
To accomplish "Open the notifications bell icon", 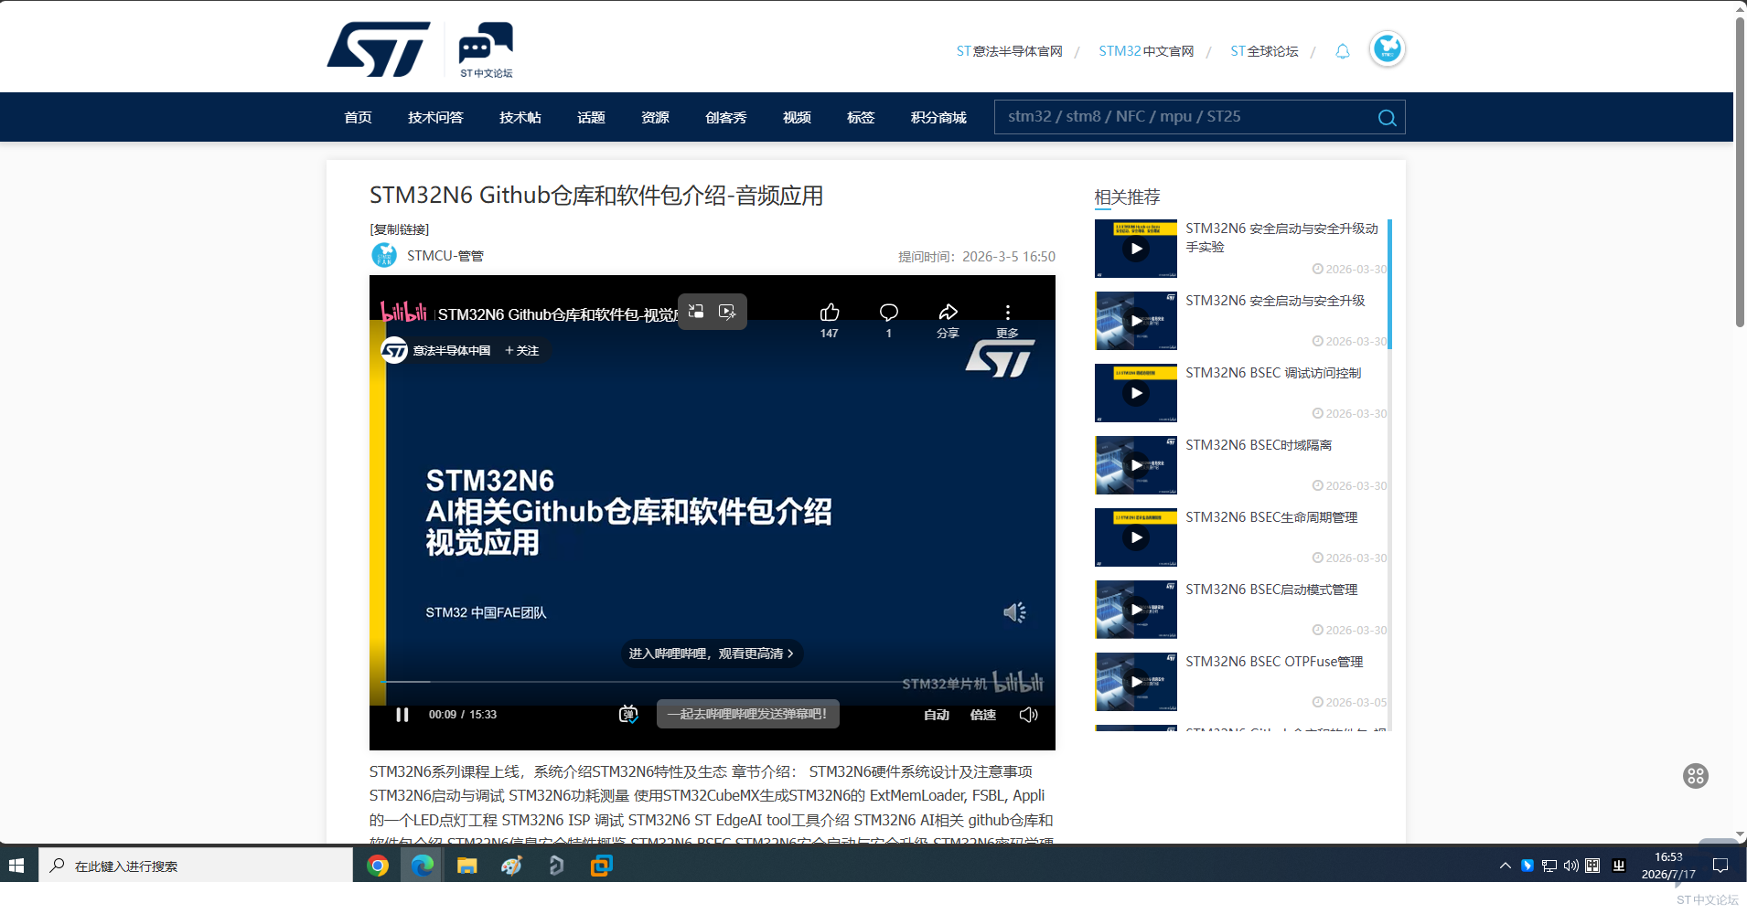I will click(1342, 51).
